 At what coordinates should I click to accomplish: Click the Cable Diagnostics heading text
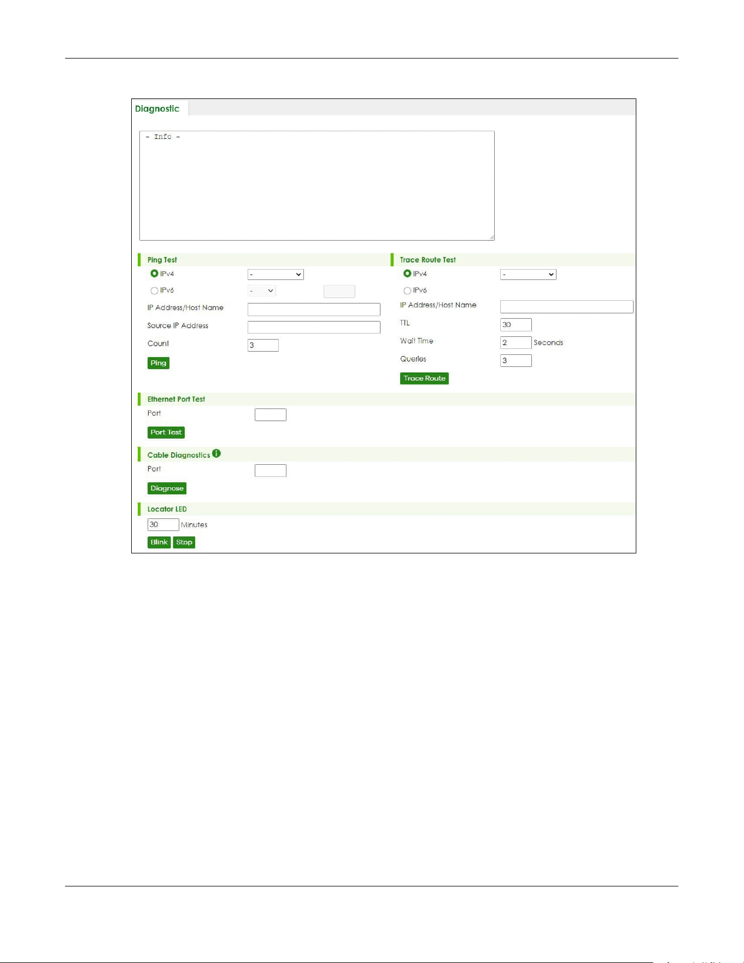[x=179, y=455]
